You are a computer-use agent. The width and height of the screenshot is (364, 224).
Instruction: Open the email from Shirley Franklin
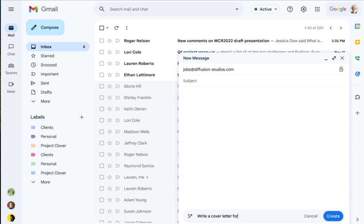[x=138, y=98]
